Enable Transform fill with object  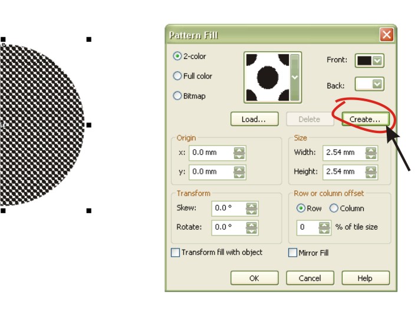(175, 253)
